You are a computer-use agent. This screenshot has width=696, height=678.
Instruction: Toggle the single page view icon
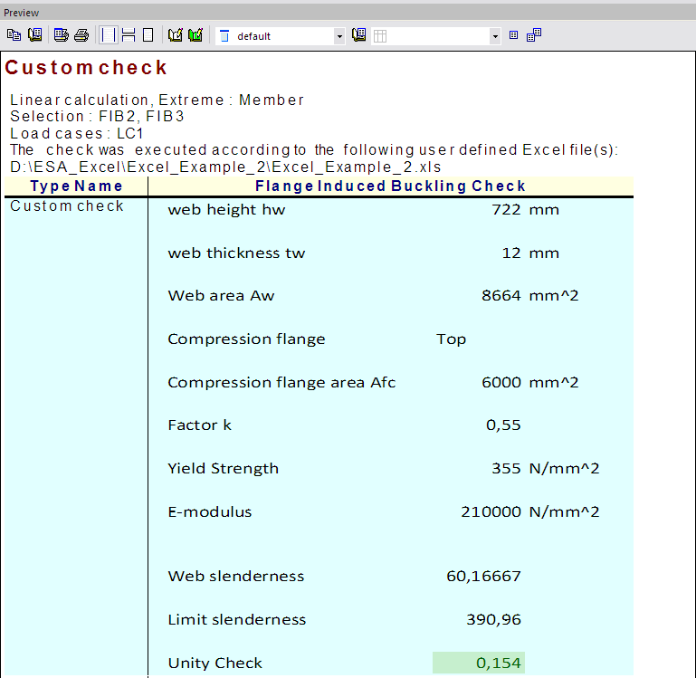[148, 35]
